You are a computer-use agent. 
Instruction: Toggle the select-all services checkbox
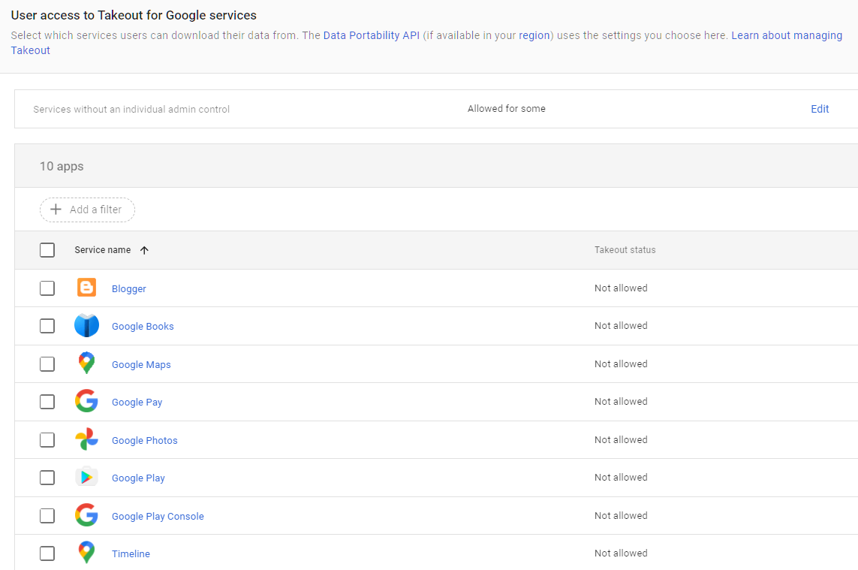point(47,249)
